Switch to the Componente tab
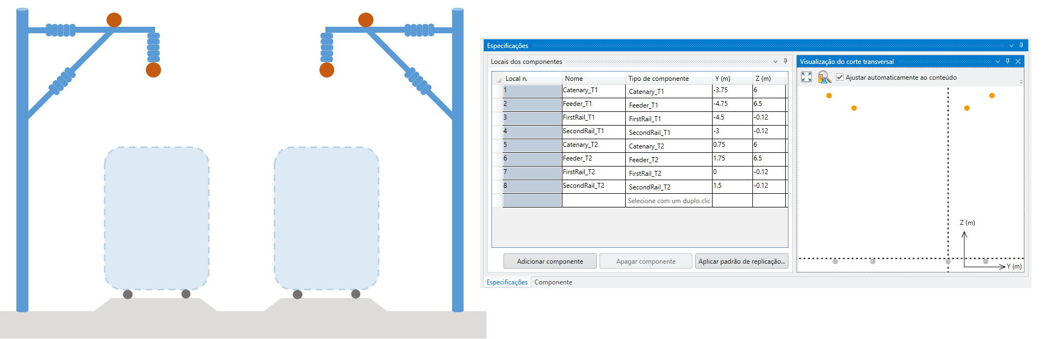 (x=553, y=282)
